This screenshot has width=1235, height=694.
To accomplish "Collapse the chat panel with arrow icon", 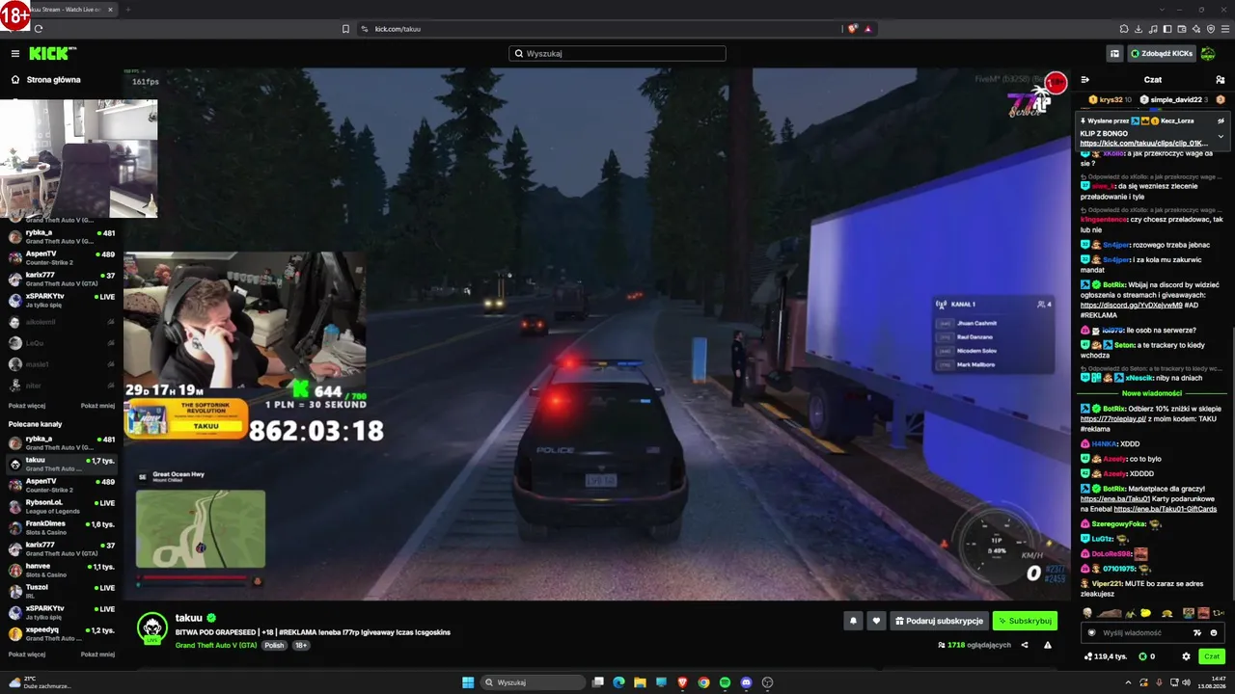I will [x=1085, y=80].
